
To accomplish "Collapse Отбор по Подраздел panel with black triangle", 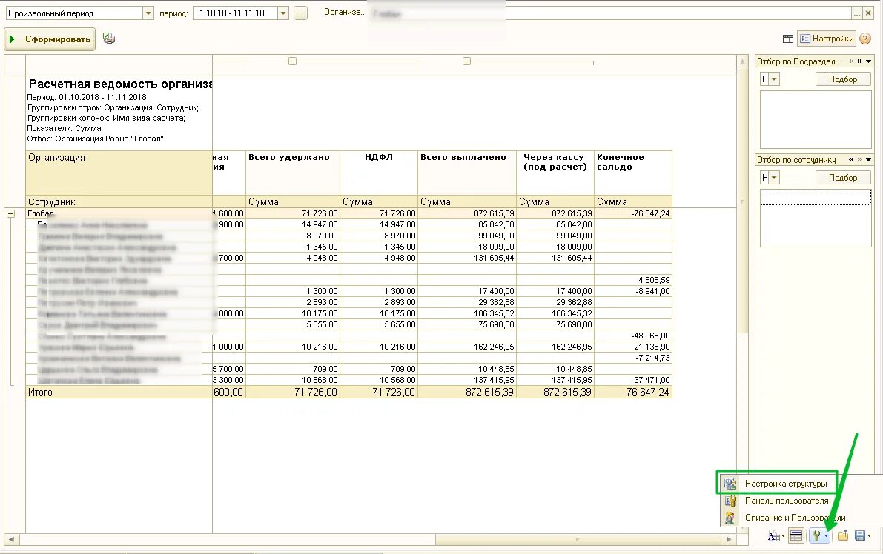I will 869,61.
